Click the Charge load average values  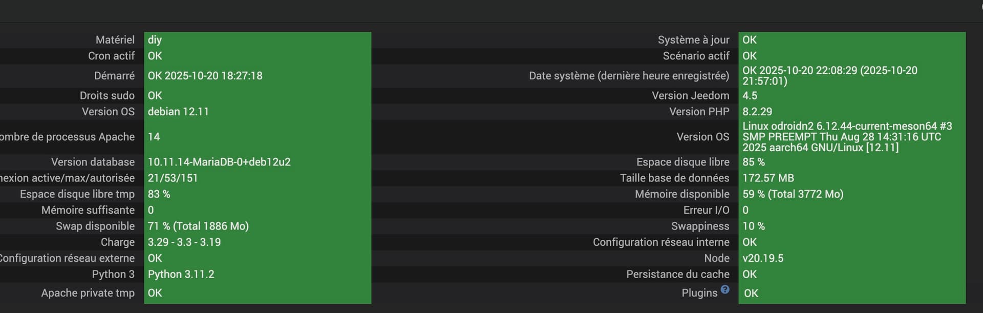pyautogui.click(x=184, y=242)
